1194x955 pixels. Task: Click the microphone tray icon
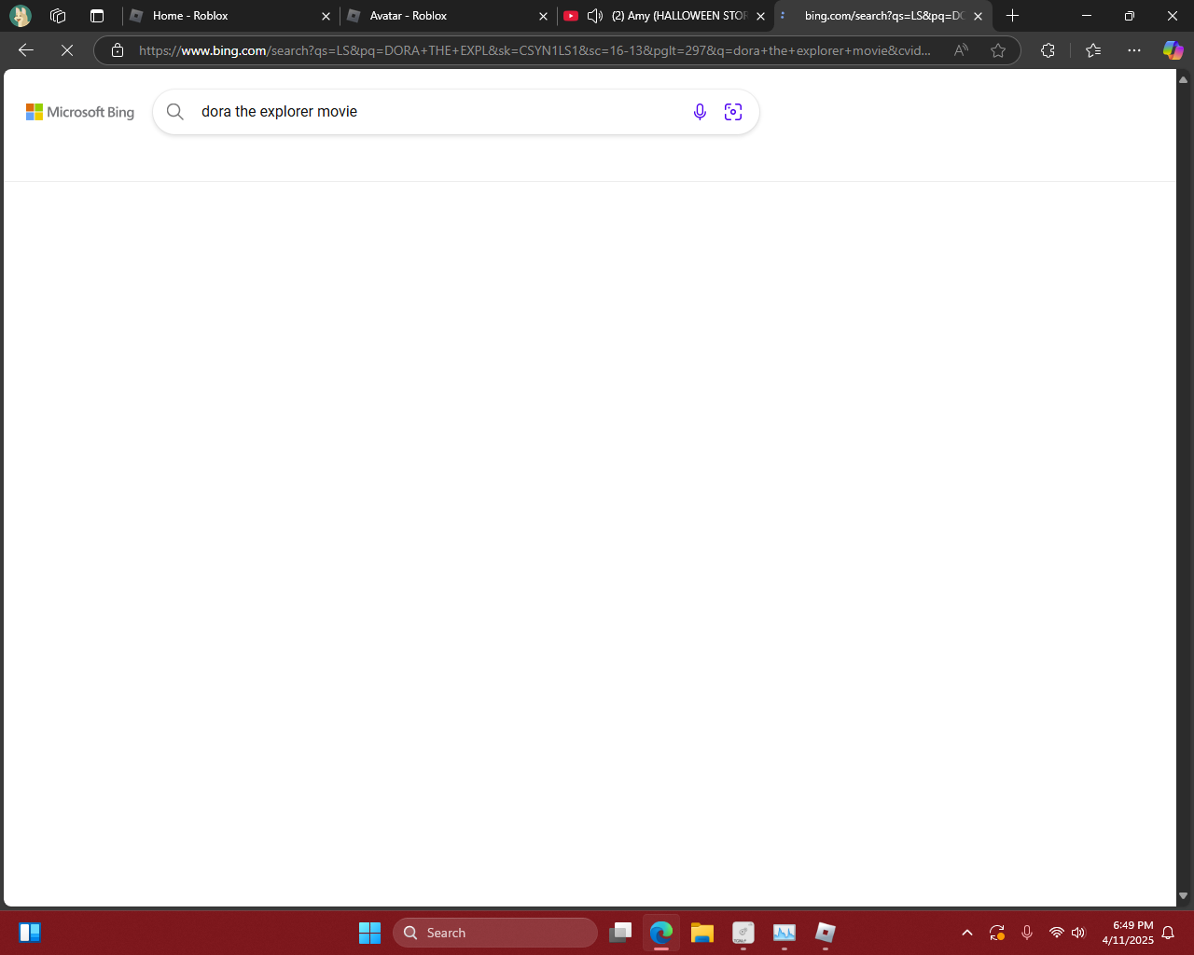(x=1027, y=933)
